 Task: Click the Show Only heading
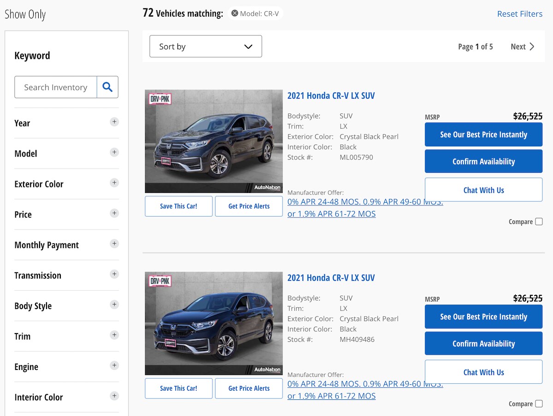pyautogui.click(x=25, y=14)
